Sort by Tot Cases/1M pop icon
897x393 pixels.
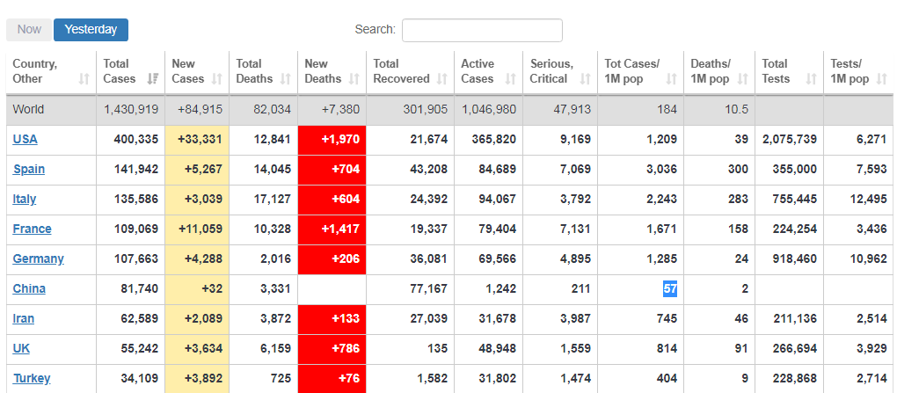point(672,79)
